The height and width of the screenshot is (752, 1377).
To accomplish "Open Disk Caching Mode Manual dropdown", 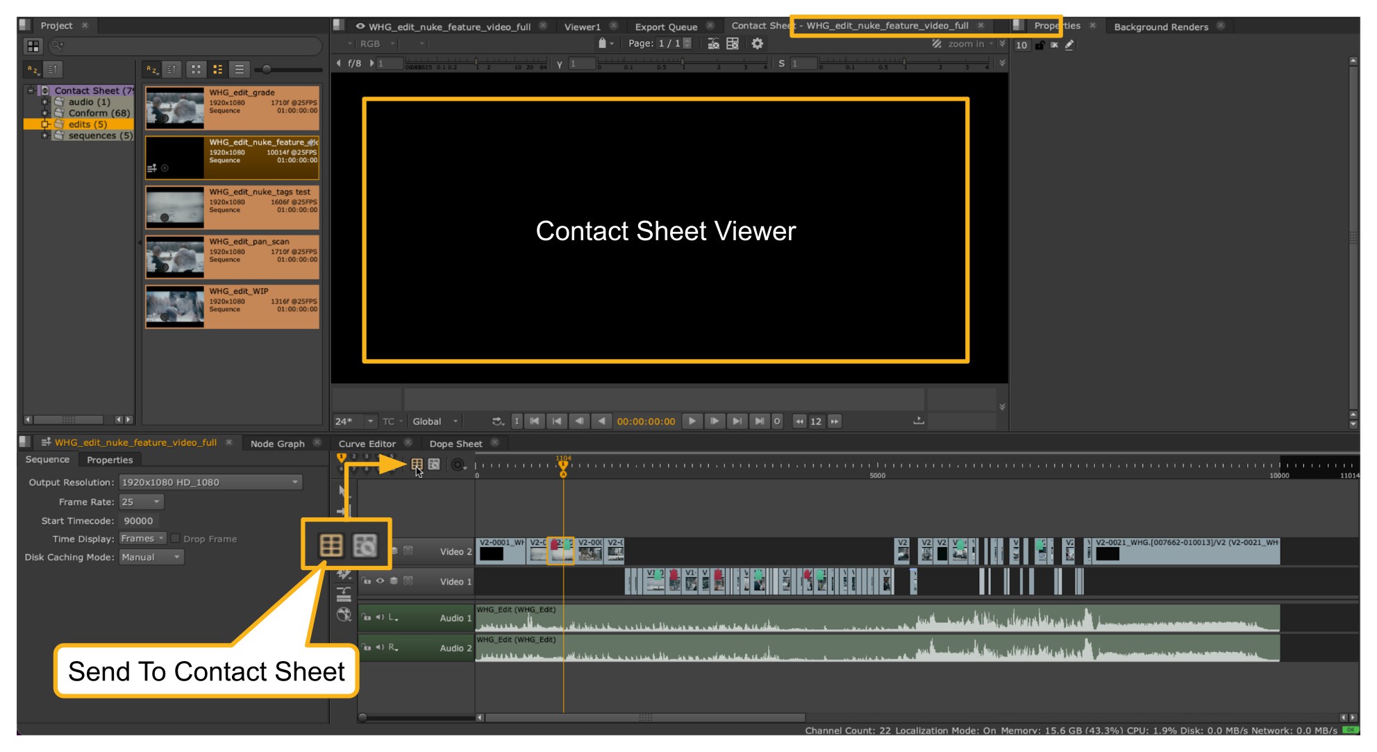I will [151, 557].
